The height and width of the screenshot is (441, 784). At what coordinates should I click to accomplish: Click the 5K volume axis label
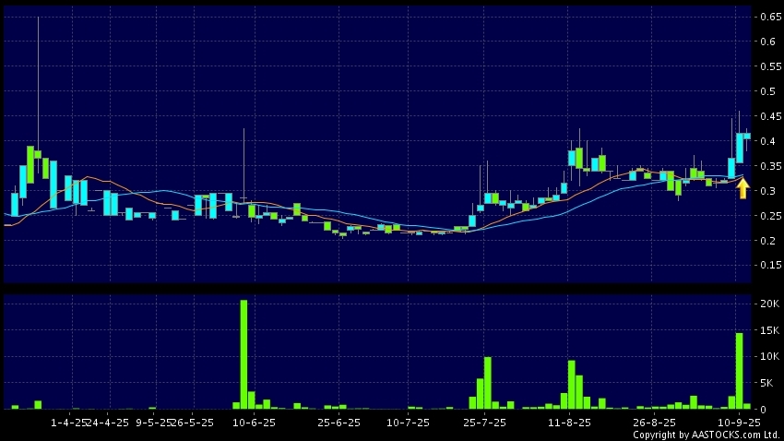pos(766,383)
